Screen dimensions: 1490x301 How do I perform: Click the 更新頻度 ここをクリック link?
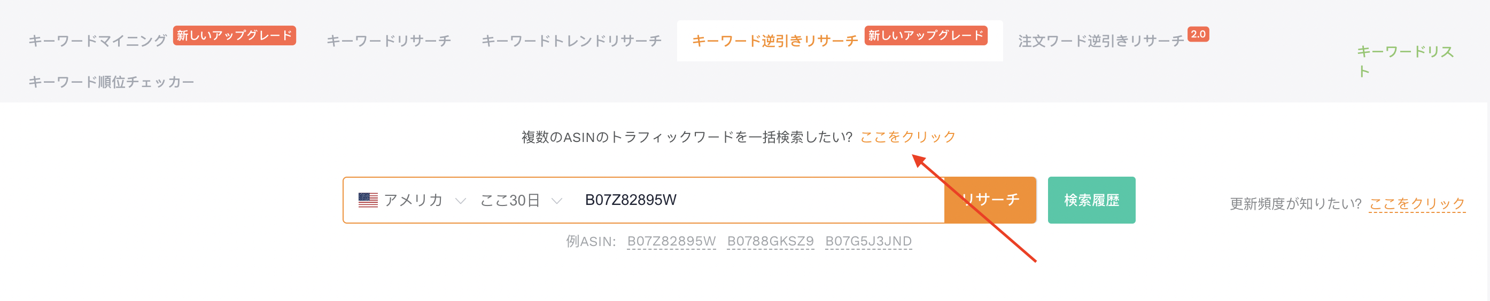[x=1417, y=203]
